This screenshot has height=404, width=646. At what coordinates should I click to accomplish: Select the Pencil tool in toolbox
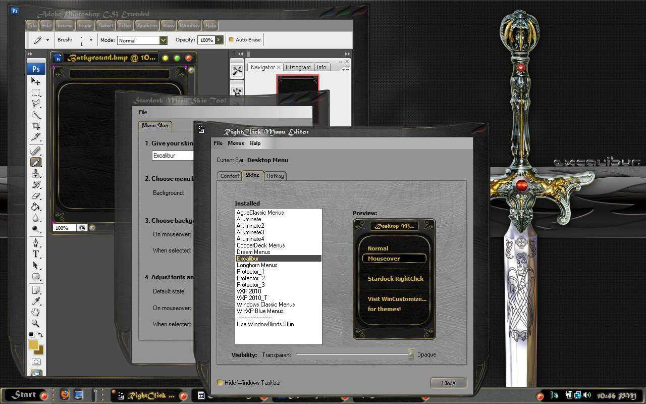(36, 162)
